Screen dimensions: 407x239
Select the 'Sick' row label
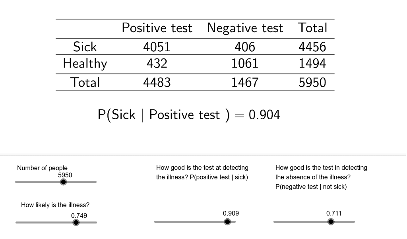click(x=85, y=47)
